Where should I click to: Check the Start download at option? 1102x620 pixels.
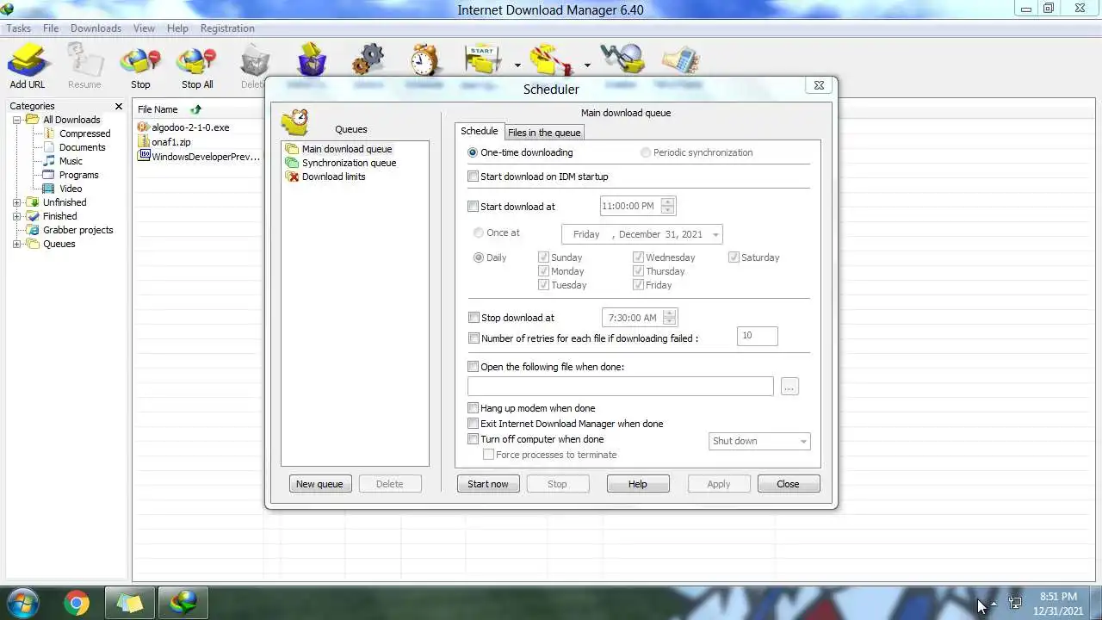(473, 207)
